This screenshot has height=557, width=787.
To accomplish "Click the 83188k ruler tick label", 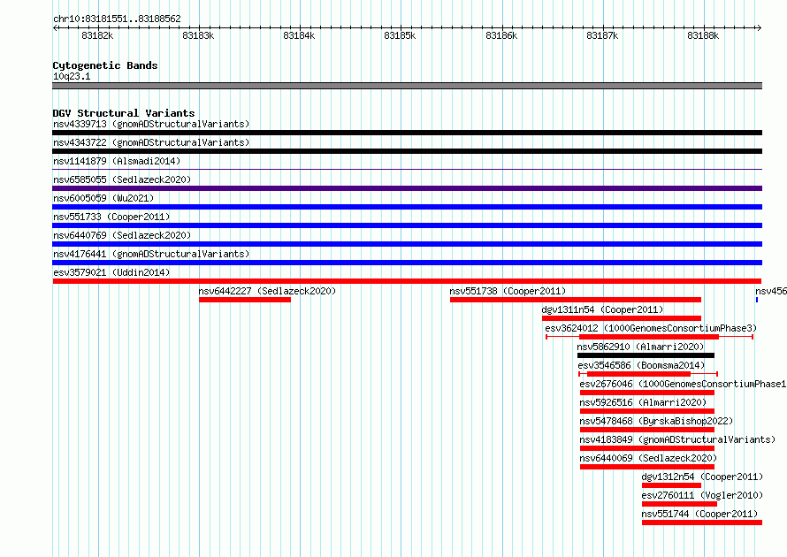I will (703, 35).
